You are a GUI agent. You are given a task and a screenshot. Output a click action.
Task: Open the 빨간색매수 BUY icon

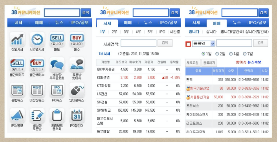37,65
